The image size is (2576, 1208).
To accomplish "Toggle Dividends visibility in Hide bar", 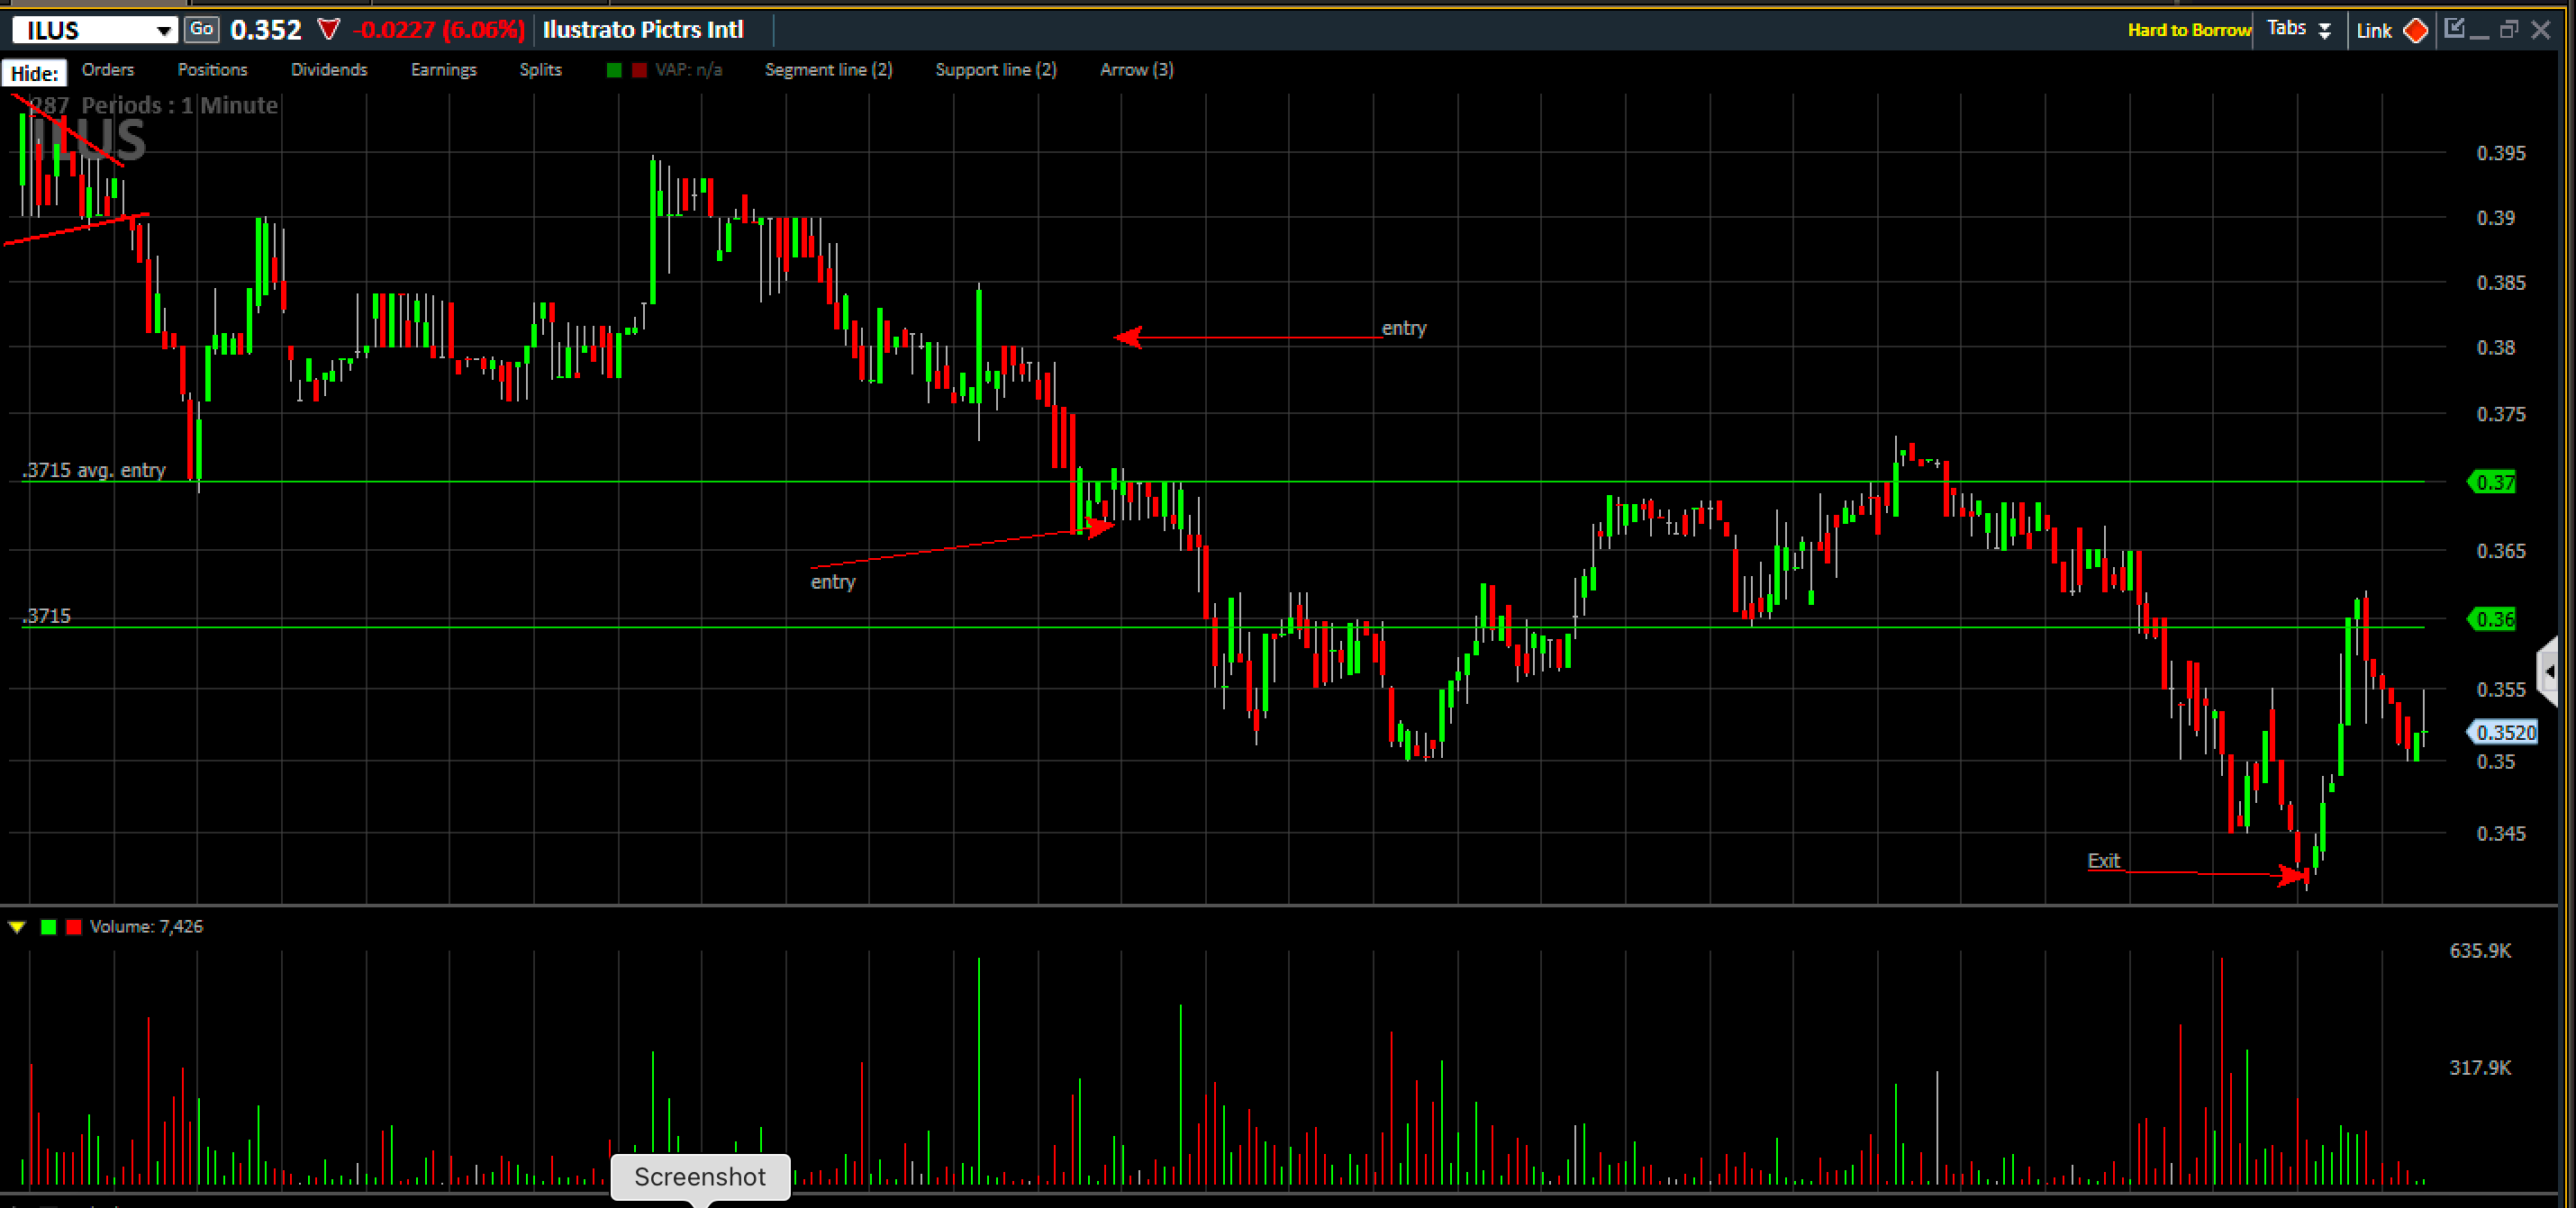I will coord(329,70).
